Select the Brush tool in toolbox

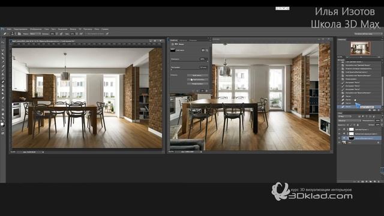[x=4, y=70]
